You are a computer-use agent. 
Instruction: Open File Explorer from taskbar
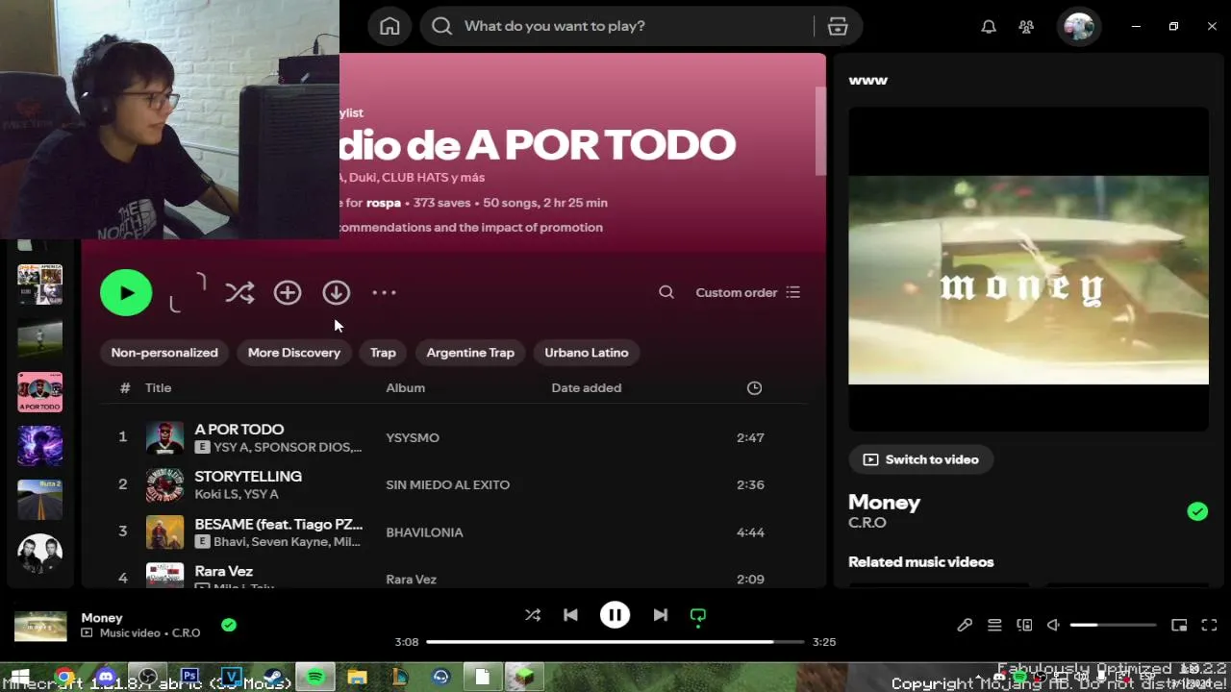click(x=357, y=678)
